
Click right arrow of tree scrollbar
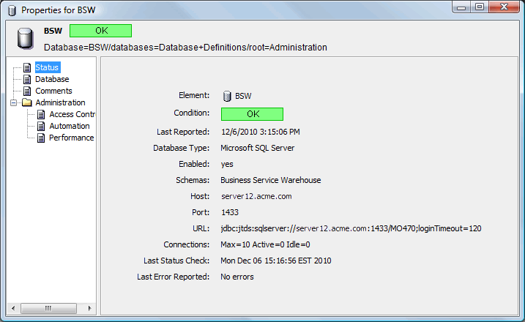tap(89, 308)
